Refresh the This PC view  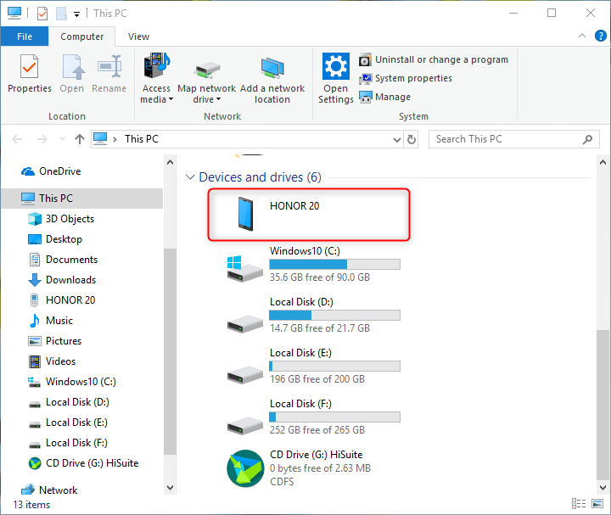click(x=411, y=139)
